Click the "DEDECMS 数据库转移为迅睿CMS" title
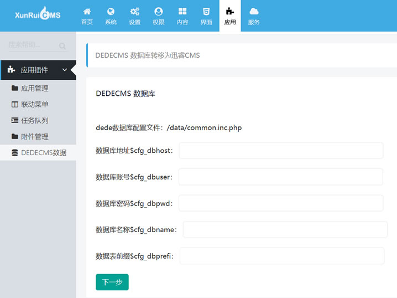 pos(148,55)
